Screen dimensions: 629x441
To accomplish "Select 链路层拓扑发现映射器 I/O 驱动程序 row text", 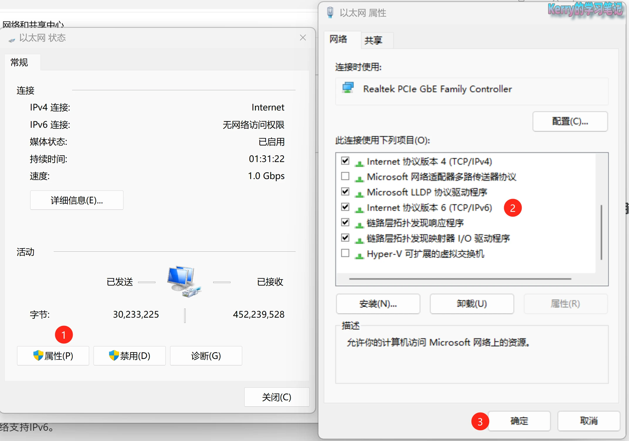I will point(438,238).
